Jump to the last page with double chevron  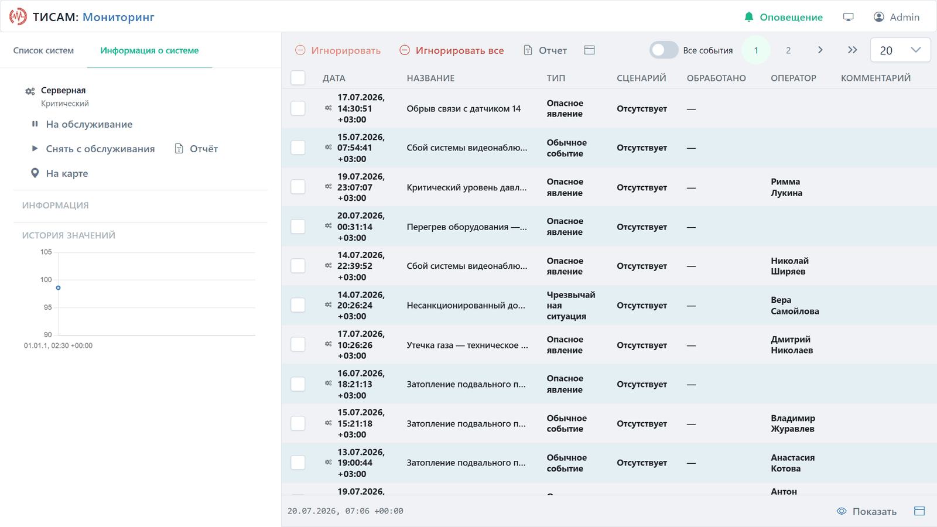click(x=852, y=50)
